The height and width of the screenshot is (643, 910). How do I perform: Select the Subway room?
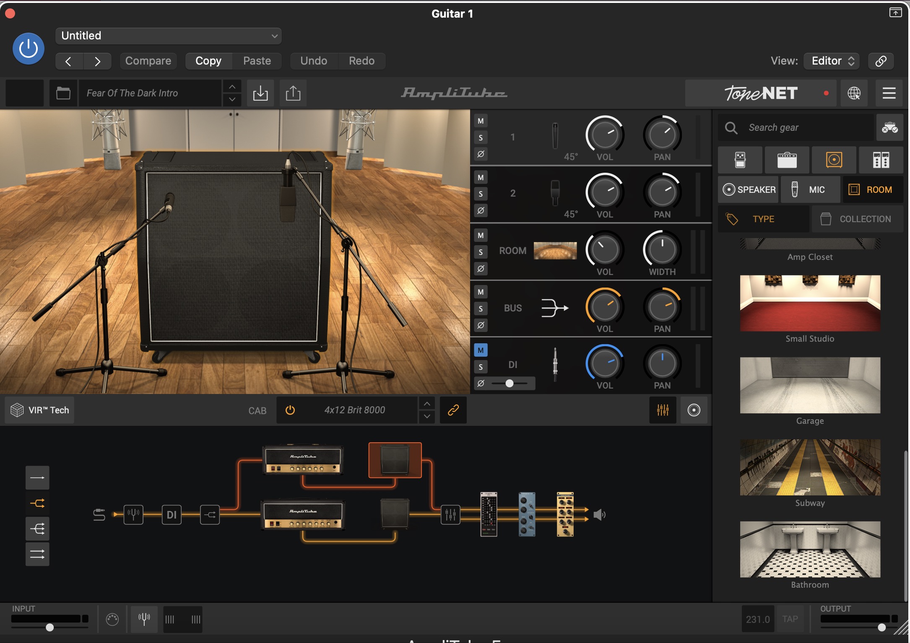tap(810, 467)
